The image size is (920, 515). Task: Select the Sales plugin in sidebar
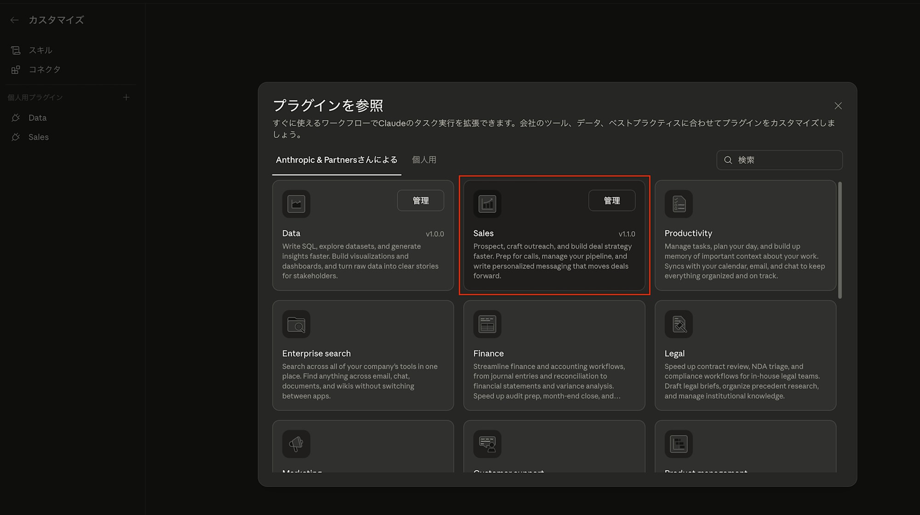click(x=38, y=137)
